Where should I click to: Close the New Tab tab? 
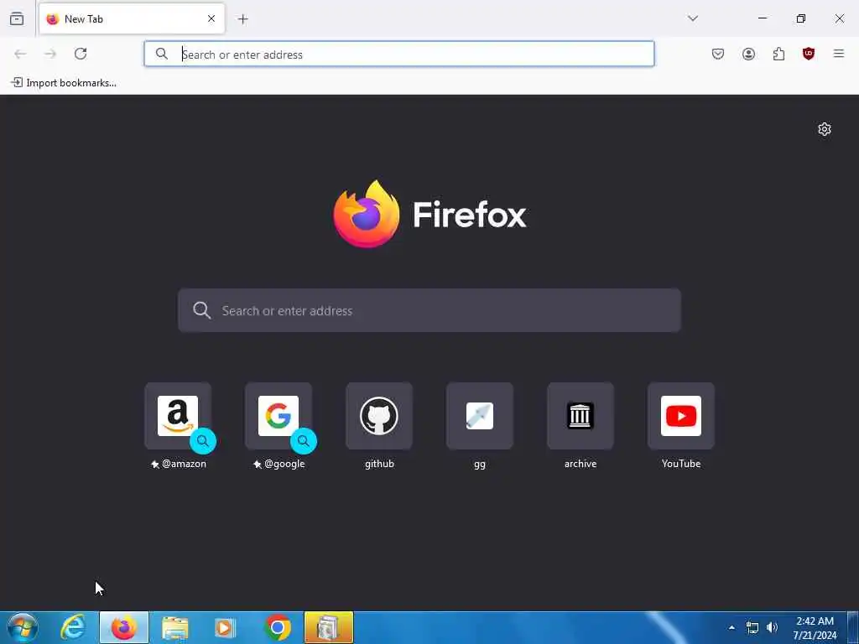[x=211, y=18]
